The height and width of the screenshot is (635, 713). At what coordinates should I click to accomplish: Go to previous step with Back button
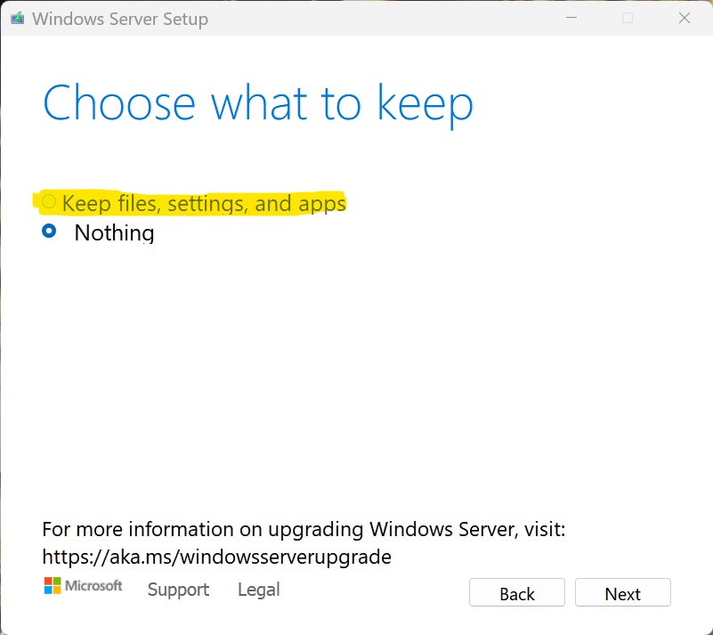(x=517, y=593)
